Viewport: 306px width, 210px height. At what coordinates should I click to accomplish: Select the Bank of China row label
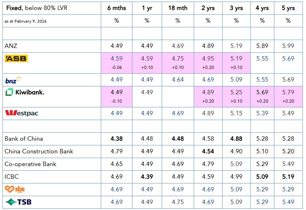[24, 139]
